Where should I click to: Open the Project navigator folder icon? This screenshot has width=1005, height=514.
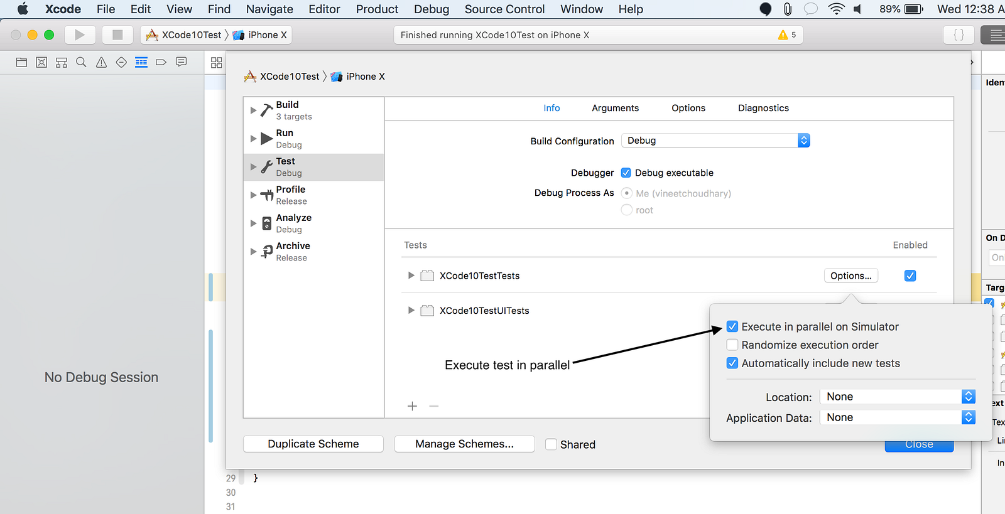[21, 62]
